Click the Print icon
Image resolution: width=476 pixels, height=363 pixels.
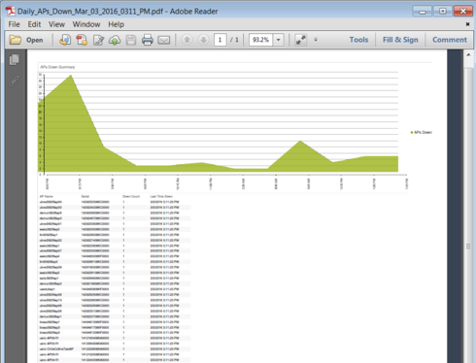tap(148, 40)
